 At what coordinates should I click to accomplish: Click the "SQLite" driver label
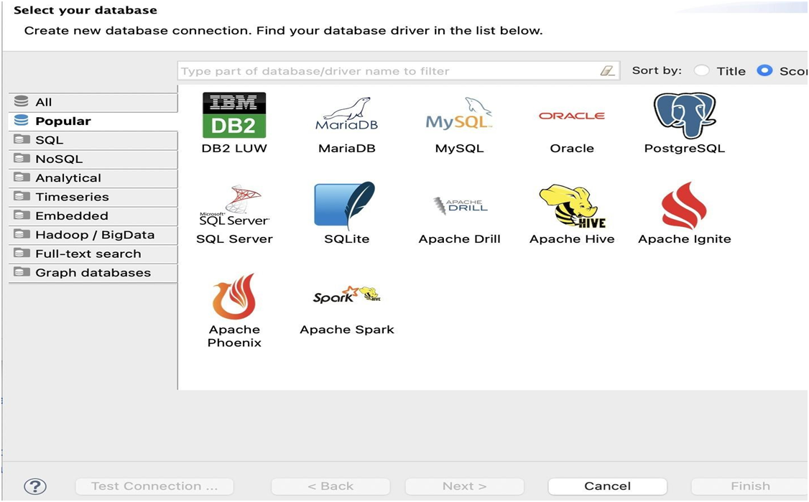[x=347, y=239]
